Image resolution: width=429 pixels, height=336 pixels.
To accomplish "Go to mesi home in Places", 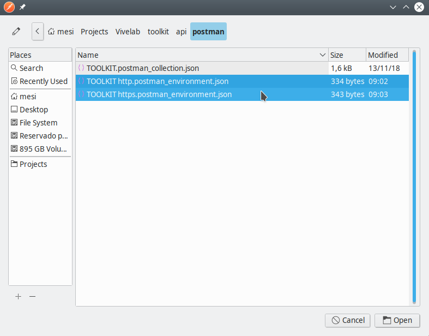I will 40,97.
